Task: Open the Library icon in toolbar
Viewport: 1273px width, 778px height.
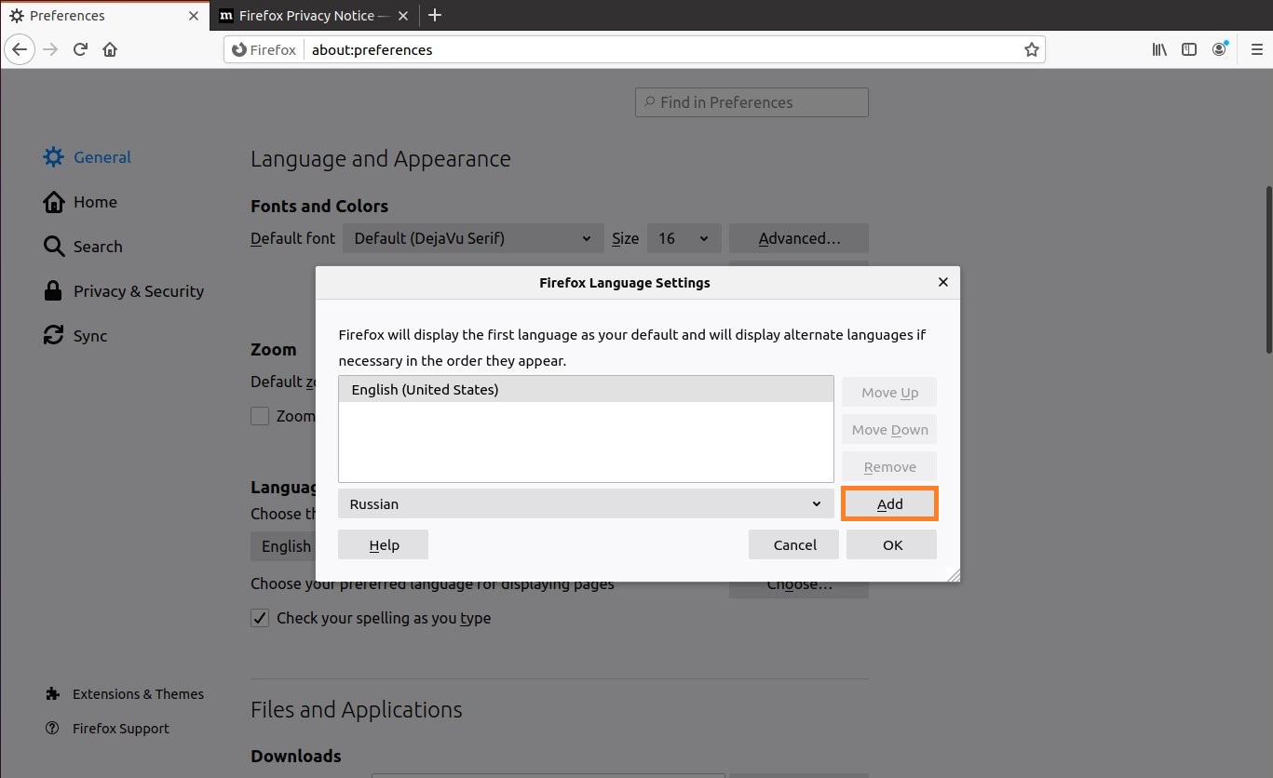Action: (x=1159, y=49)
